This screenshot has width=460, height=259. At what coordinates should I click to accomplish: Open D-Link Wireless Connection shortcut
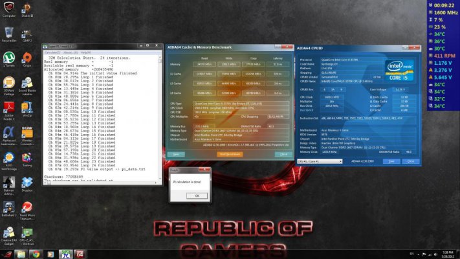27,136
